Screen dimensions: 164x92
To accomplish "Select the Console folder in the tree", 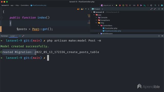I will (x=104, y=18).
